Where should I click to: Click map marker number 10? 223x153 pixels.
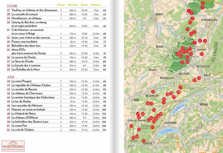click(190, 23)
